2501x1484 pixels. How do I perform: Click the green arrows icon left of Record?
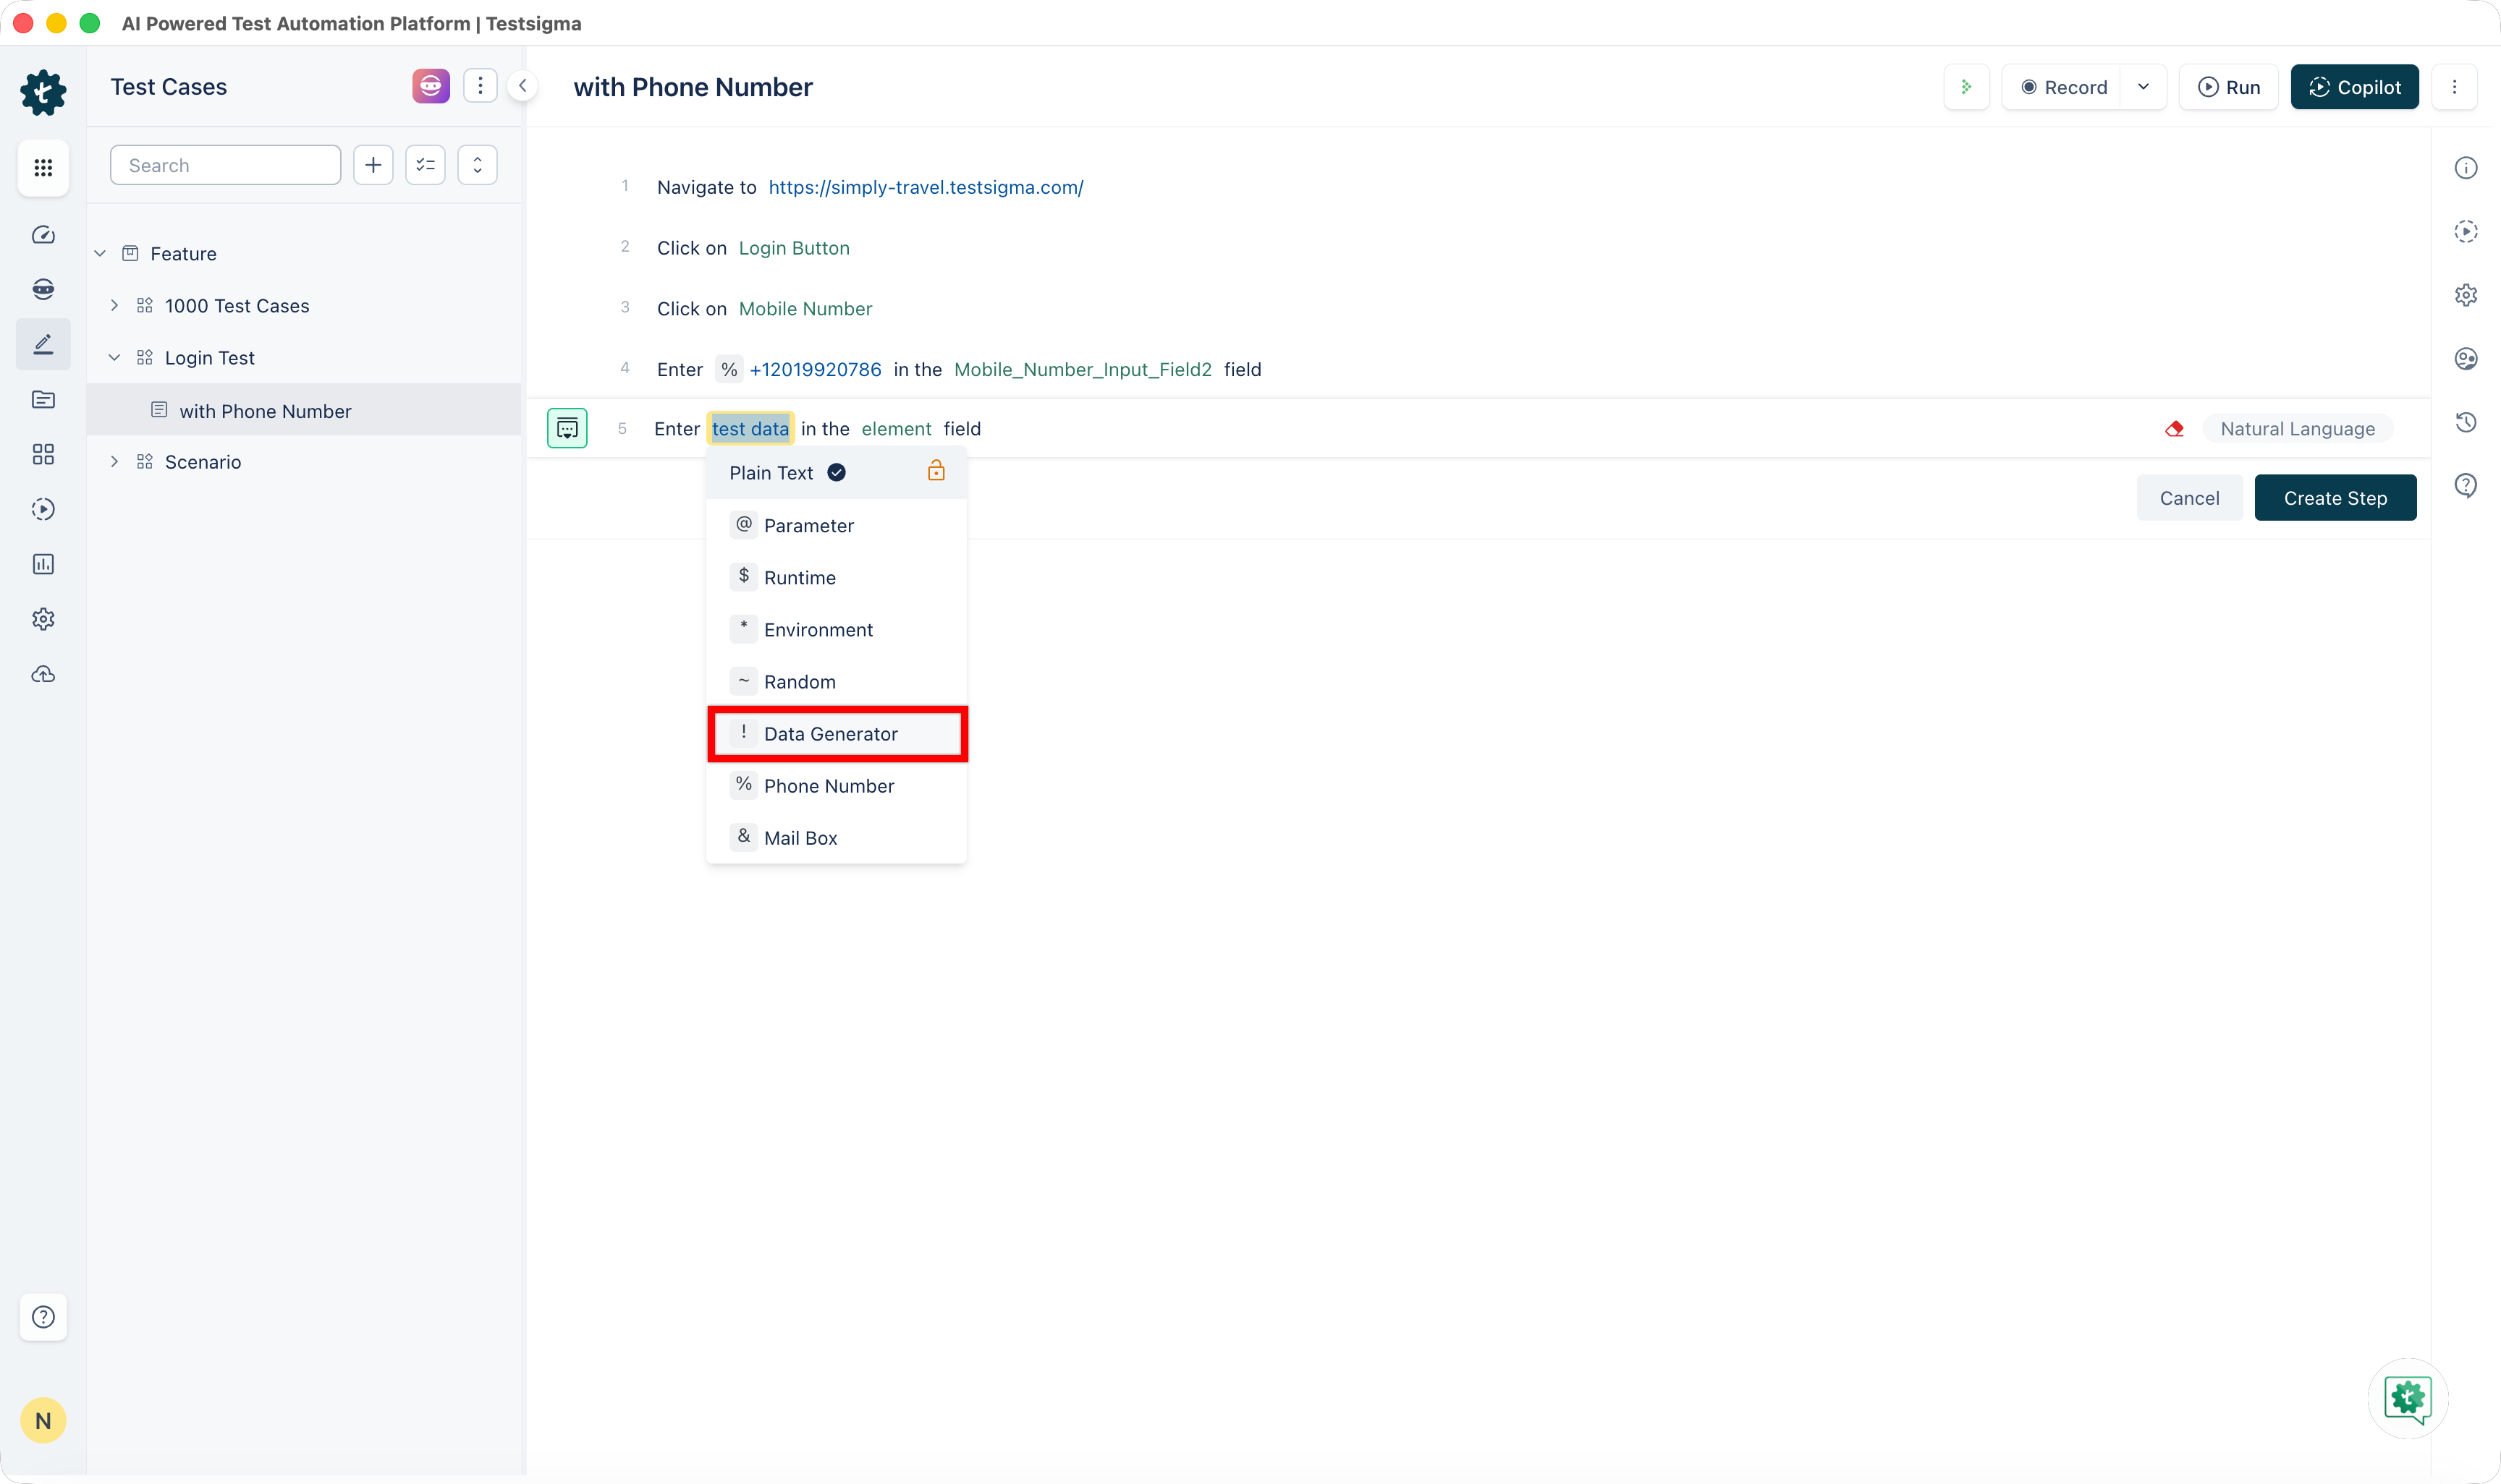(x=1967, y=87)
